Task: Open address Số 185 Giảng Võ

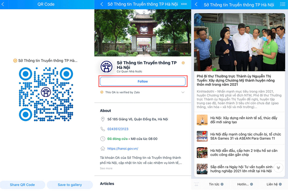Action: 138,119
